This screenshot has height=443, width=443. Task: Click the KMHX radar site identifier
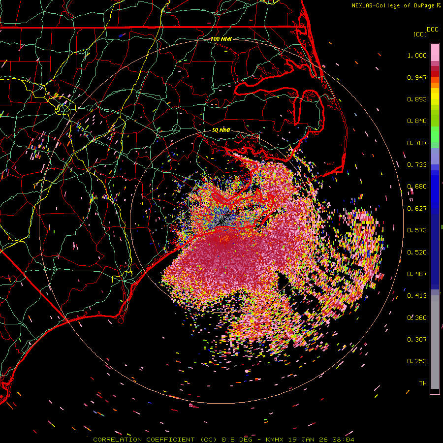coord(276,440)
